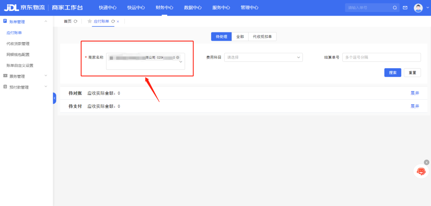Select the 全部 filter tab

[x=240, y=37]
